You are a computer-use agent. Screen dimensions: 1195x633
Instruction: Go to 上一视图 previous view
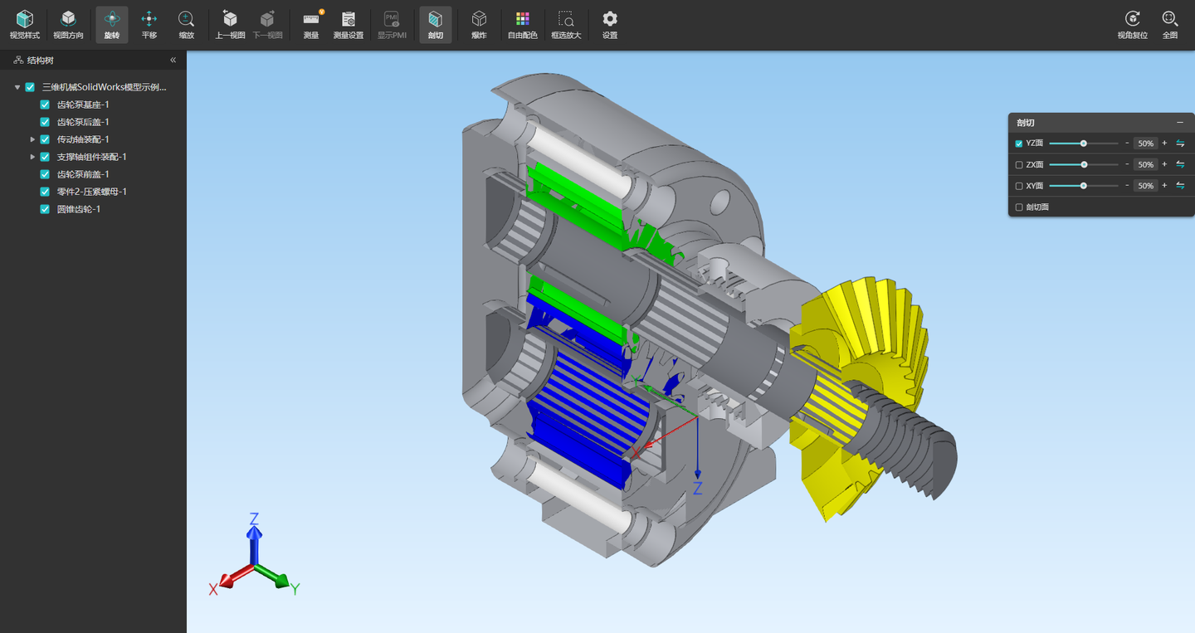(230, 25)
